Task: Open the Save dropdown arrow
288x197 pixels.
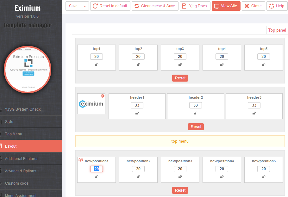Action: [85, 6]
